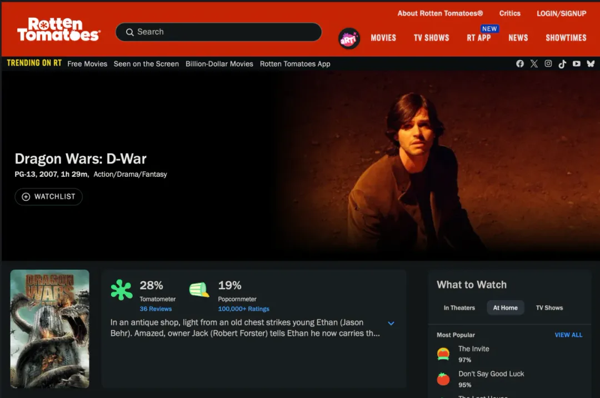Screen dimensions: 600x398
Task: Click the What to Watch heading
Action: click(472, 285)
